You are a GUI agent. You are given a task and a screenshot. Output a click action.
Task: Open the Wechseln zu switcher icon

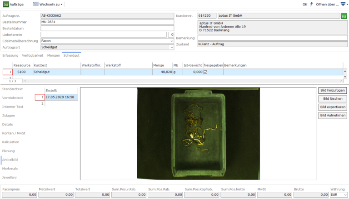[x=35, y=4]
